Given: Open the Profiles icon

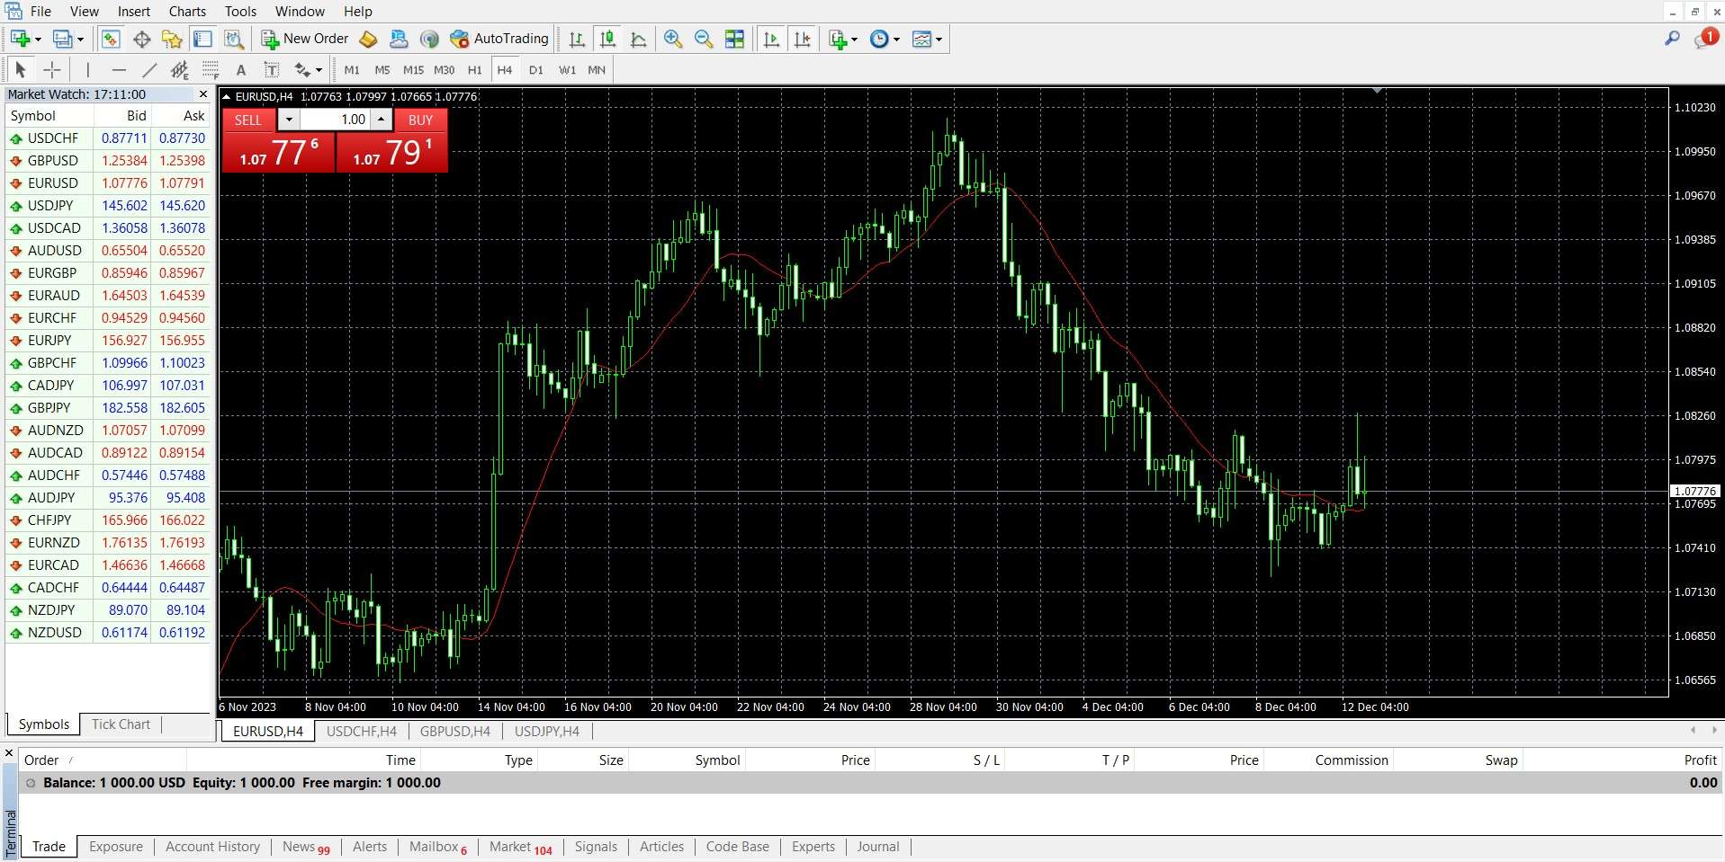Looking at the screenshot, I should click(x=62, y=39).
